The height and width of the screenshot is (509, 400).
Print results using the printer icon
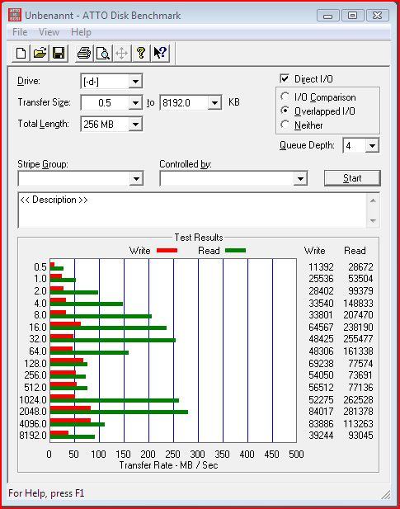[x=84, y=53]
